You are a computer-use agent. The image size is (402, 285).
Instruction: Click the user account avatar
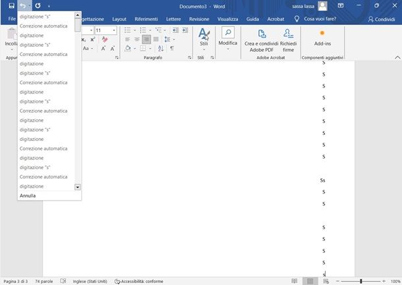pos(322,6)
